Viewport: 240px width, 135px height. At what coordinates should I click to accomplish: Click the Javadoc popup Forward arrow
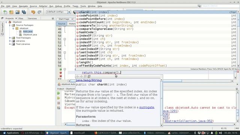click(81, 76)
